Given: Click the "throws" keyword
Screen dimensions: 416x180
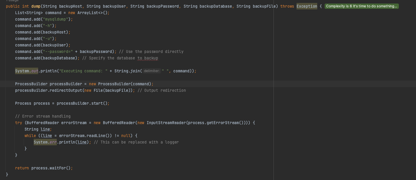Looking at the screenshot, I should click(287, 6).
